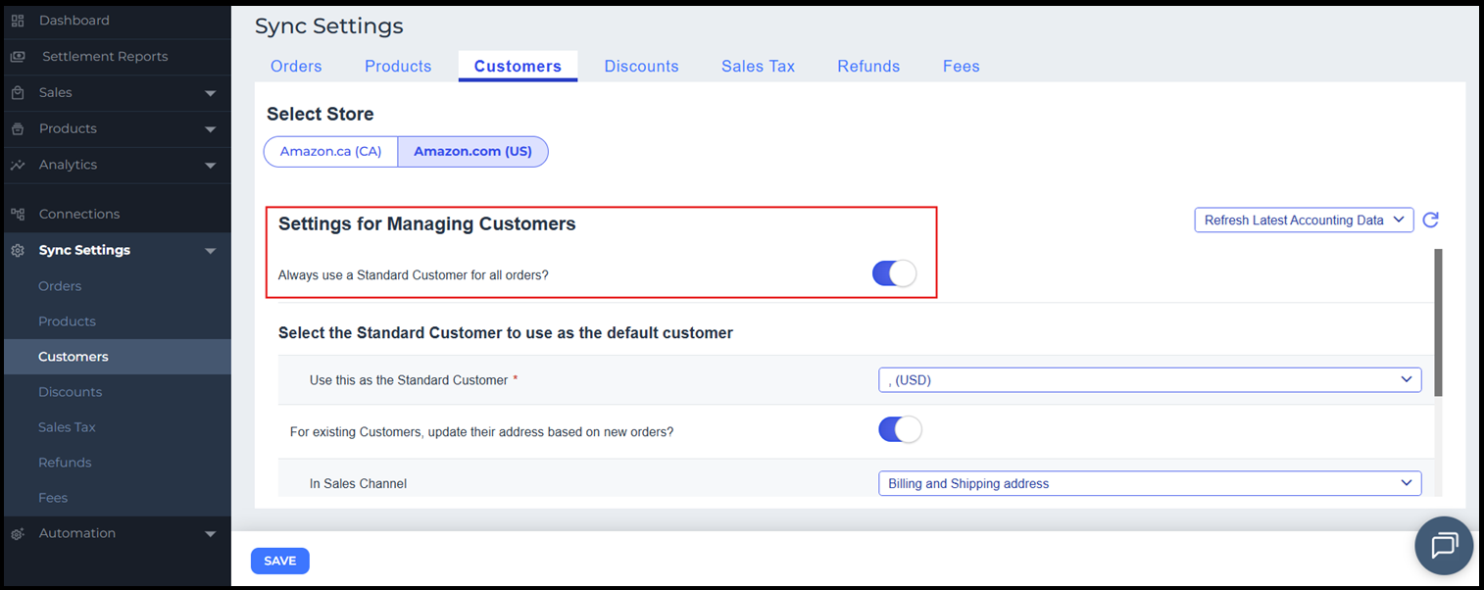This screenshot has width=1484, height=590.
Task: Switch to the Refunds tab
Action: point(868,67)
